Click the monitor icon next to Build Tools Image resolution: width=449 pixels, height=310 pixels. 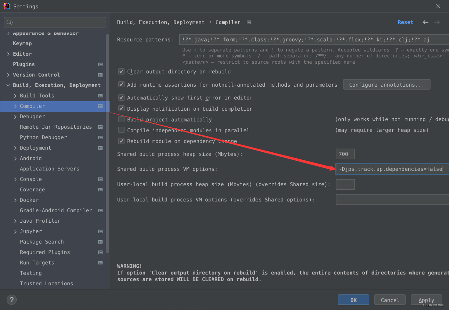pyautogui.click(x=100, y=96)
